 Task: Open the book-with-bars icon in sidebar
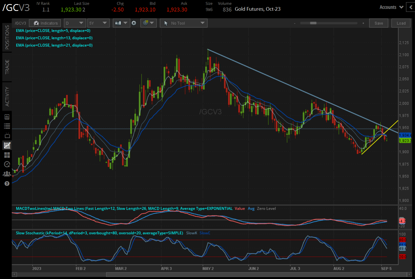coord(7,117)
